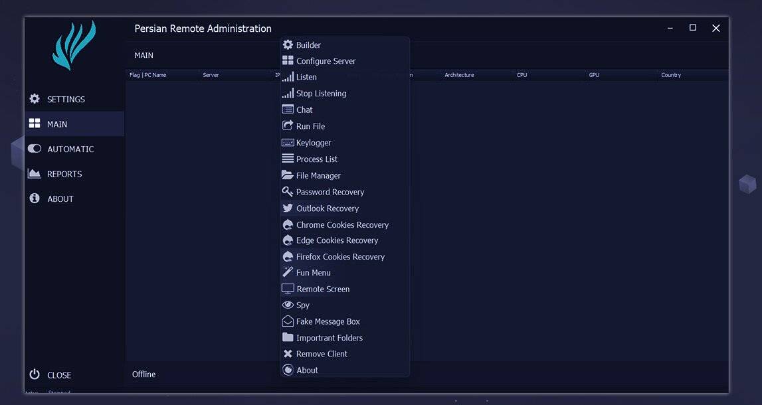Screen dimensions: 762x405
Task: Click the X icon beside Remove Client
Action: click(x=288, y=353)
